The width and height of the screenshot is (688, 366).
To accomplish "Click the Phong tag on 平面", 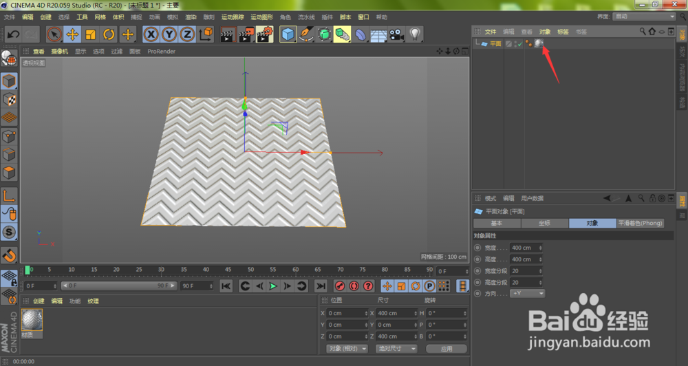I will (528, 43).
